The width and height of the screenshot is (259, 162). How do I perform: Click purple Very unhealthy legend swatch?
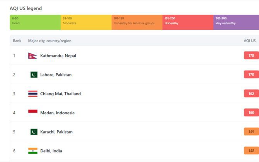tap(236, 22)
